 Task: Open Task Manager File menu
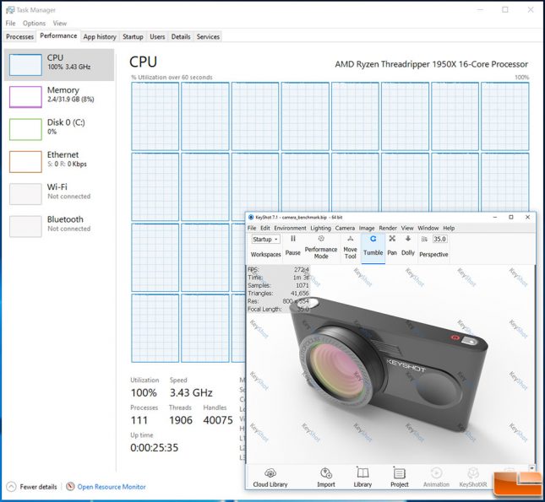coord(10,24)
